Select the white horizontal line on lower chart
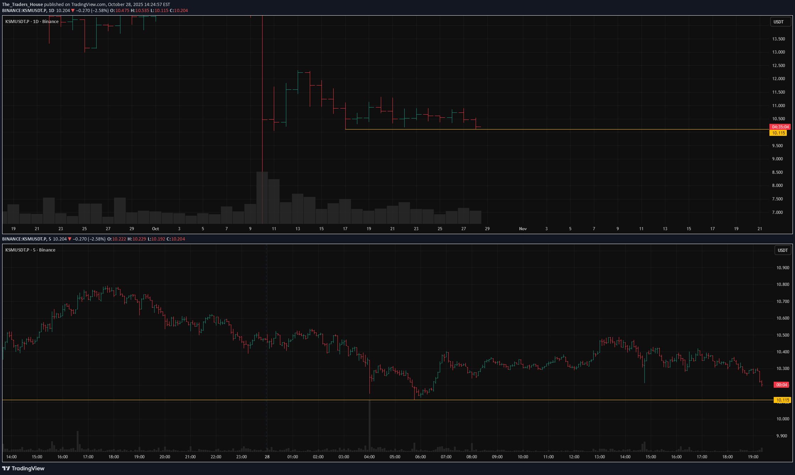 [213, 400]
